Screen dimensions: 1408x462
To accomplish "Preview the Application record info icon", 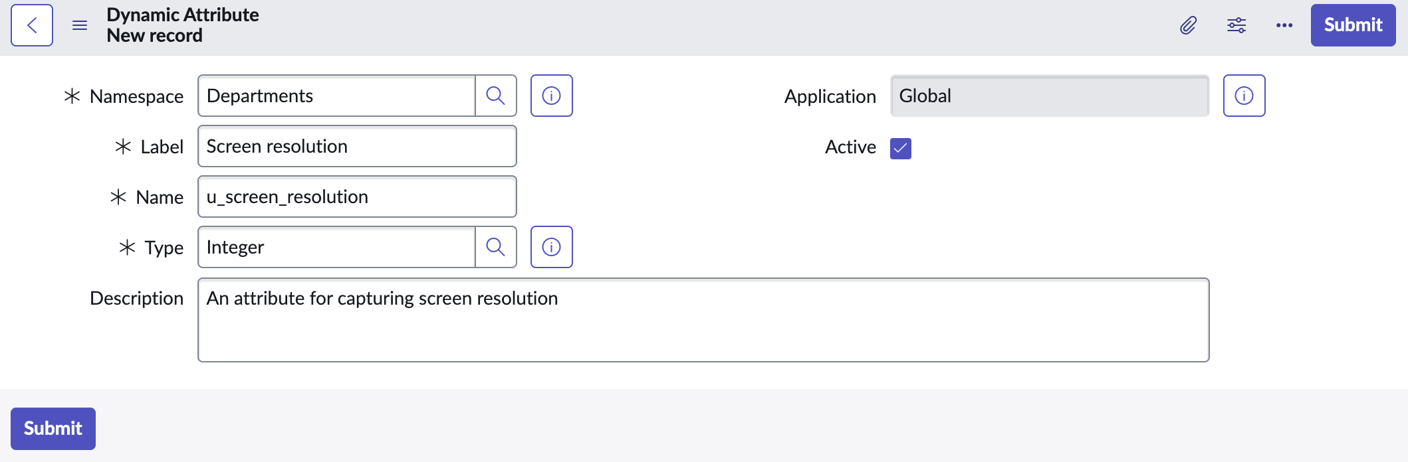I will click(1244, 96).
